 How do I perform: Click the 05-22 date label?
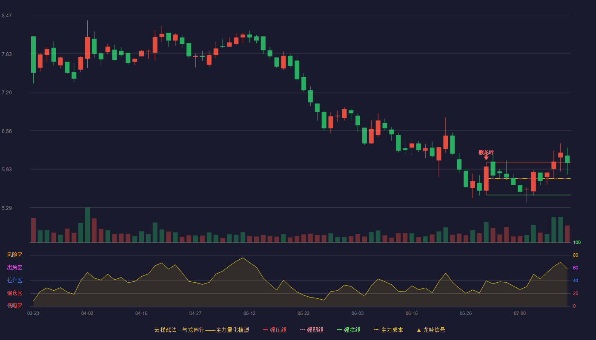point(304,313)
